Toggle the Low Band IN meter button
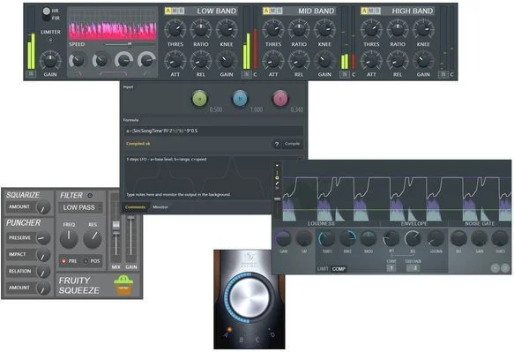 (246, 74)
